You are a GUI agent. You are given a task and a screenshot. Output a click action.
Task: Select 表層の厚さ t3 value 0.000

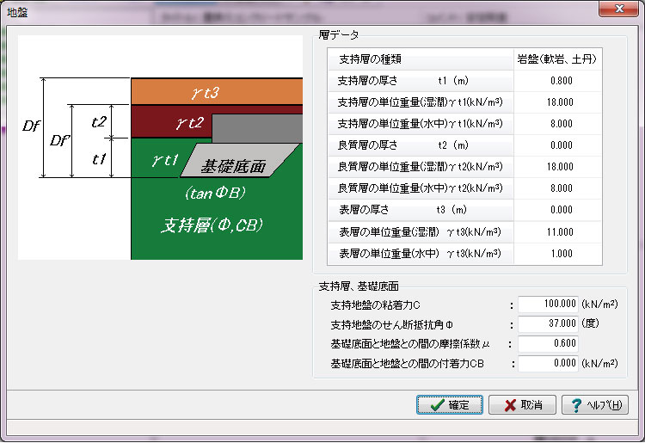tap(558, 210)
